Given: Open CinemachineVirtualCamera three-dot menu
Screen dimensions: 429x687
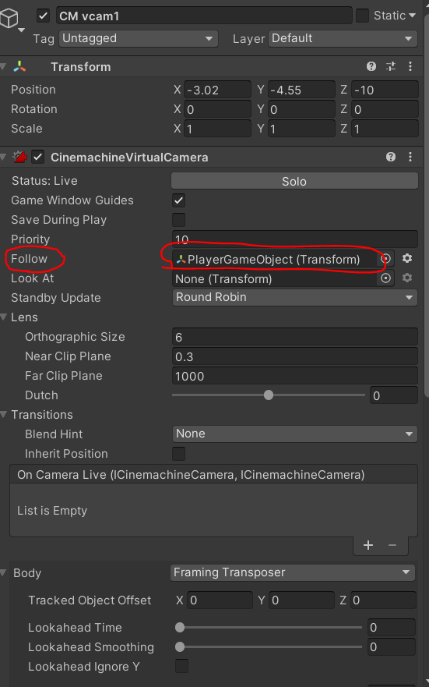Looking at the screenshot, I should (x=410, y=157).
